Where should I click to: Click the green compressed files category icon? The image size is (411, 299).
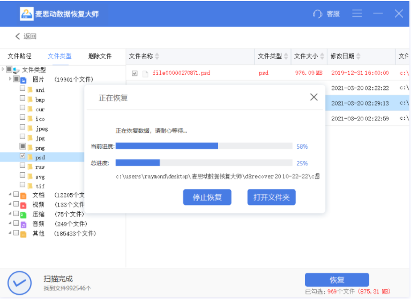24,214
